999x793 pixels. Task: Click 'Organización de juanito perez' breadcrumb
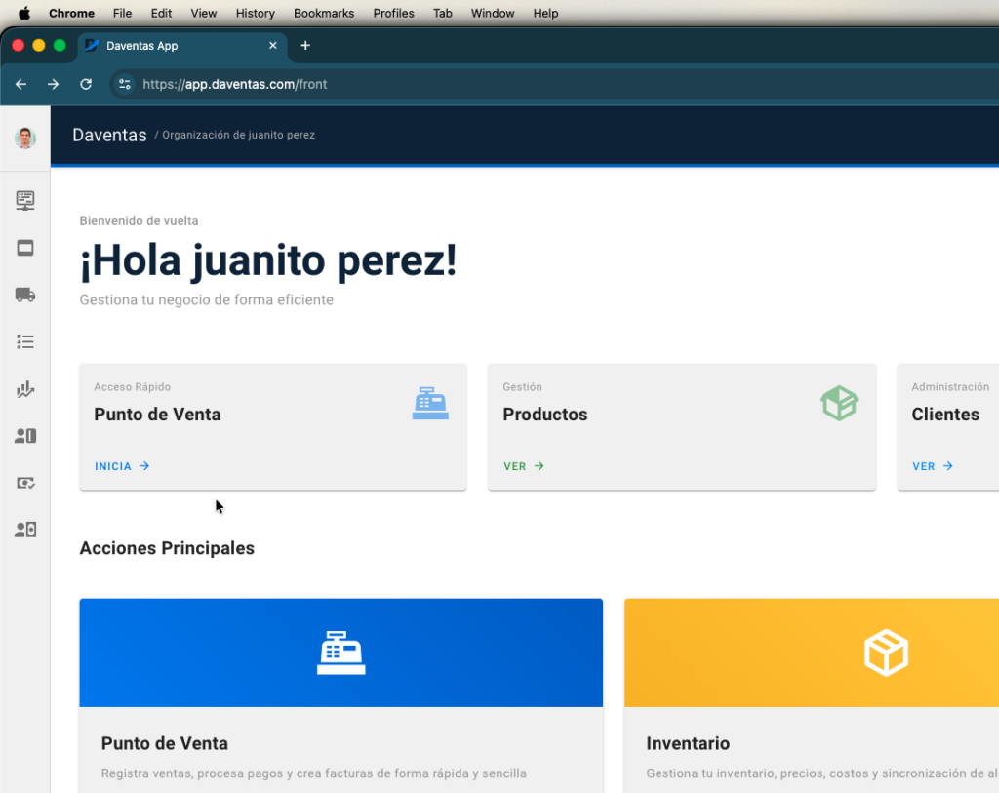[238, 135]
